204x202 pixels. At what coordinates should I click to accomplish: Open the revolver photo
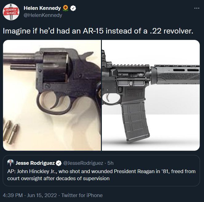point(52,95)
